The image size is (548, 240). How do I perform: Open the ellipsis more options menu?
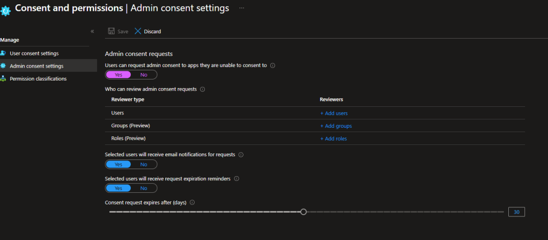pos(242,9)
